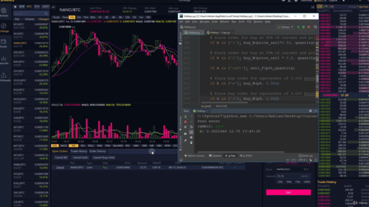Run Hotkeys with green play icon in PyCharm

click(299, 27)
